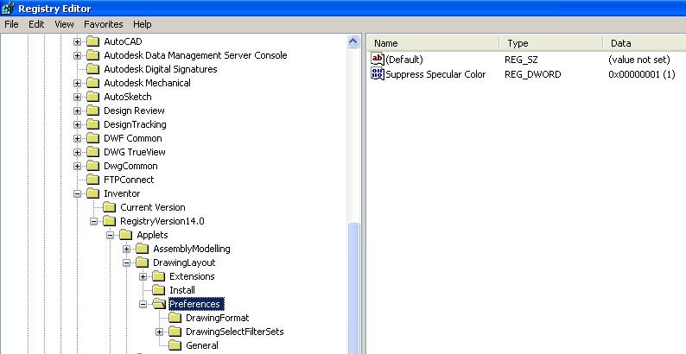
Task: Expand the DwgCommon key
Action: click(x=78, y=166)
